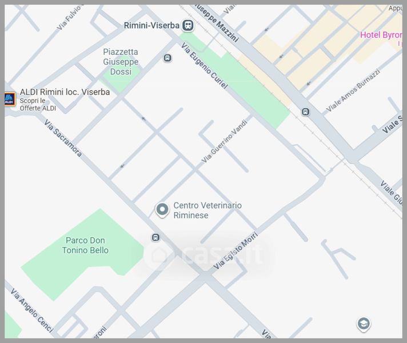407x343 pixels.
Task: Click the ALDI Rimini loc. Viserba label
Action: point(65,91)
